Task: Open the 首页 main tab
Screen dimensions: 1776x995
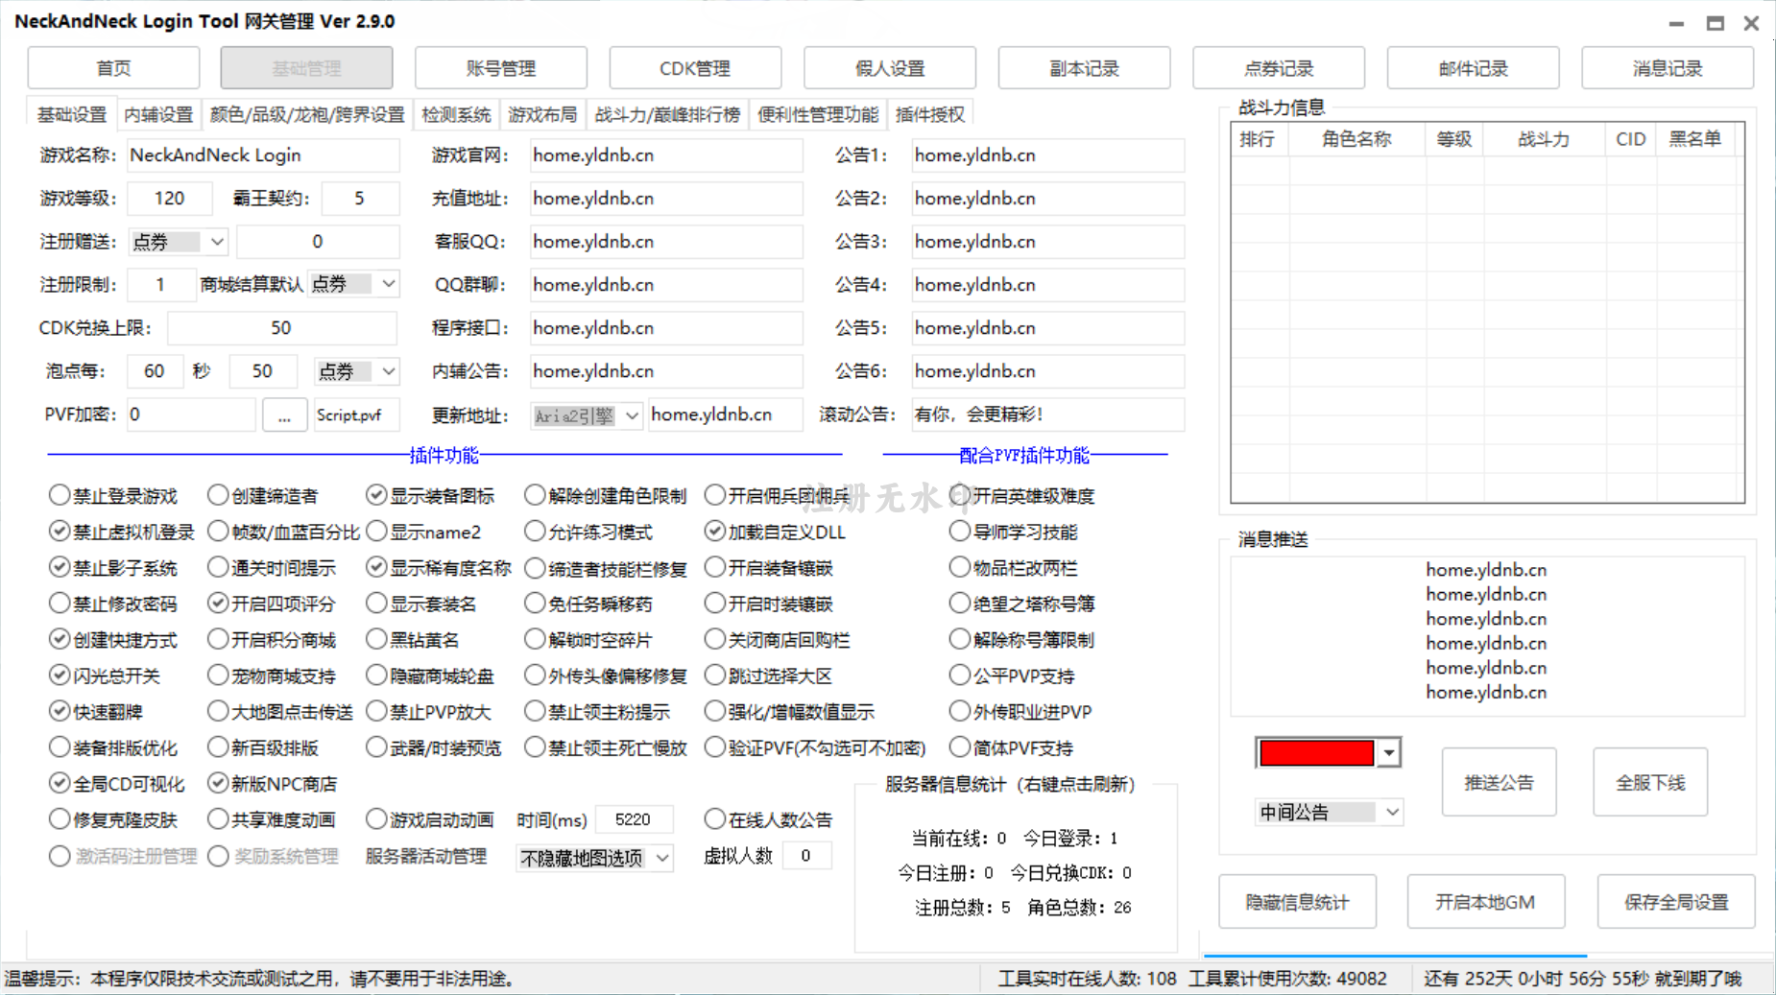Action: click(113, 68)
